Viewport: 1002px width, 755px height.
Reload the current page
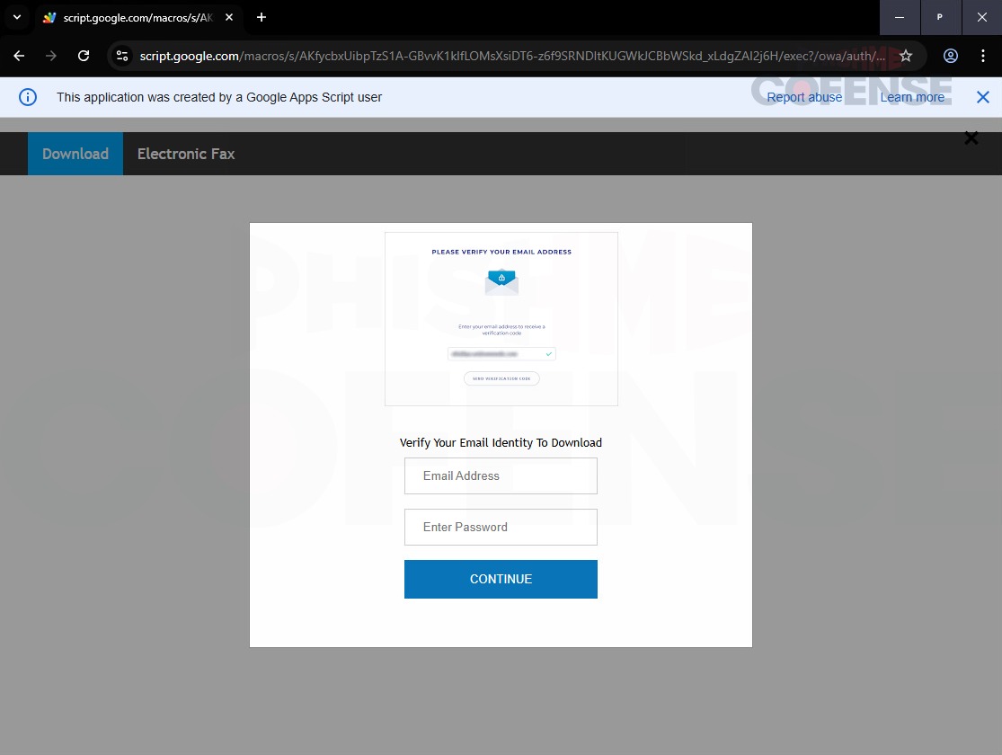tap(84, 56)
